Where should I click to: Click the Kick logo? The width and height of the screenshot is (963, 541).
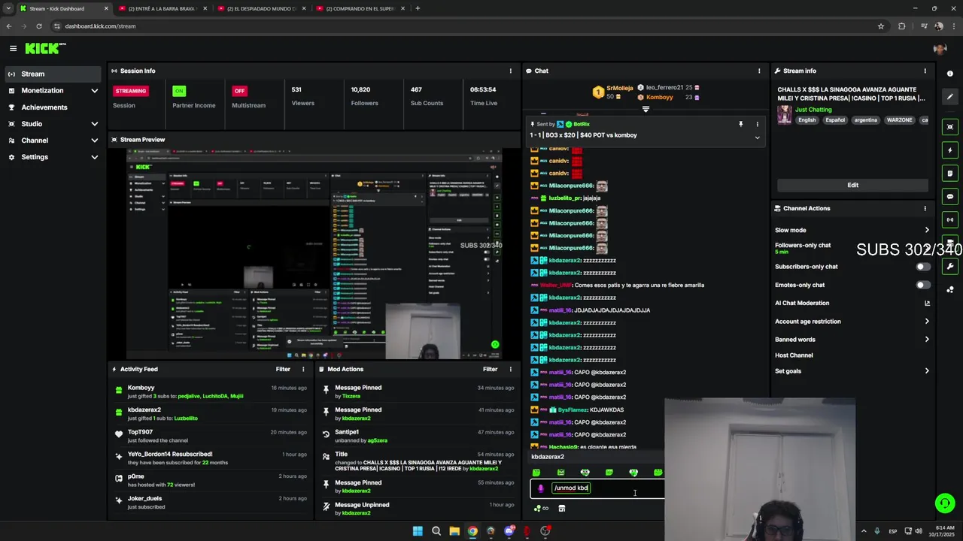(x=45, y=48)
